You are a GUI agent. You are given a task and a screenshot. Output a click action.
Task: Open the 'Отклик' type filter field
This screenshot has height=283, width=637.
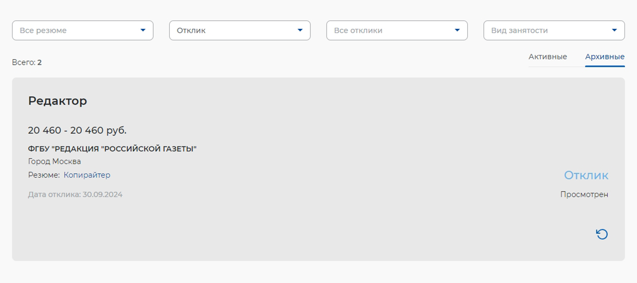click(240, 30)
